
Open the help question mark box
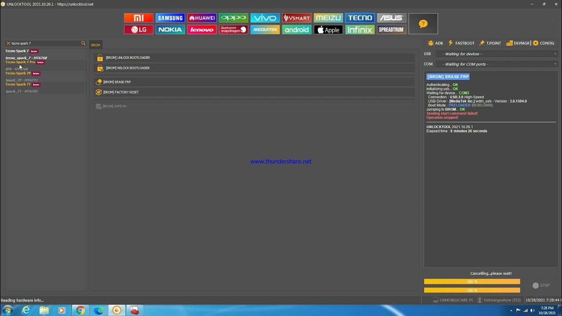[x=423, y=24]
